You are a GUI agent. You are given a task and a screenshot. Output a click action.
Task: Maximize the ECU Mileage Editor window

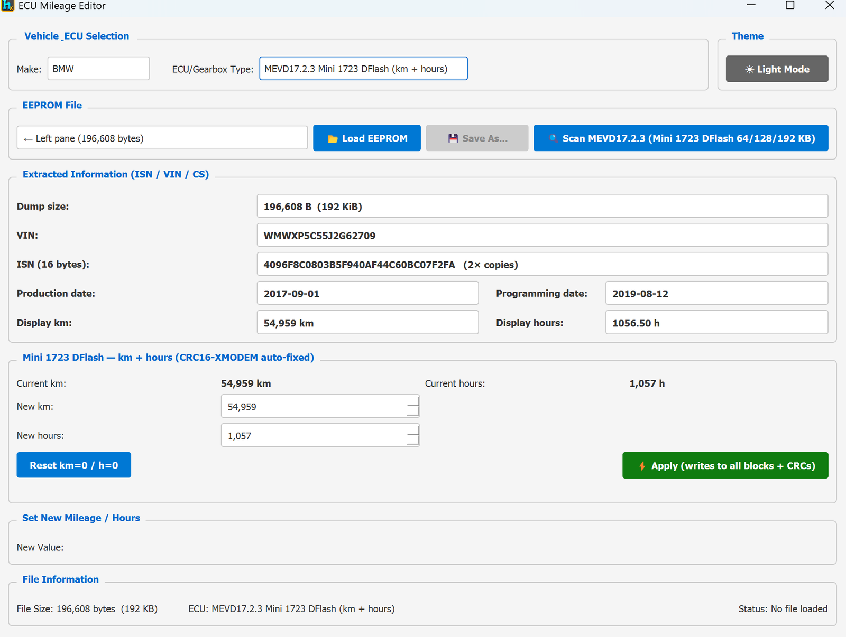coord(790,5)
